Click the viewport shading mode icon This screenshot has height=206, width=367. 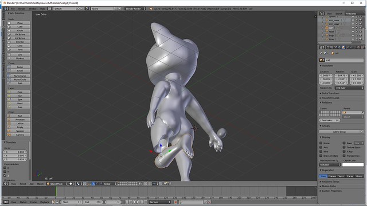[x=71, y=184]
